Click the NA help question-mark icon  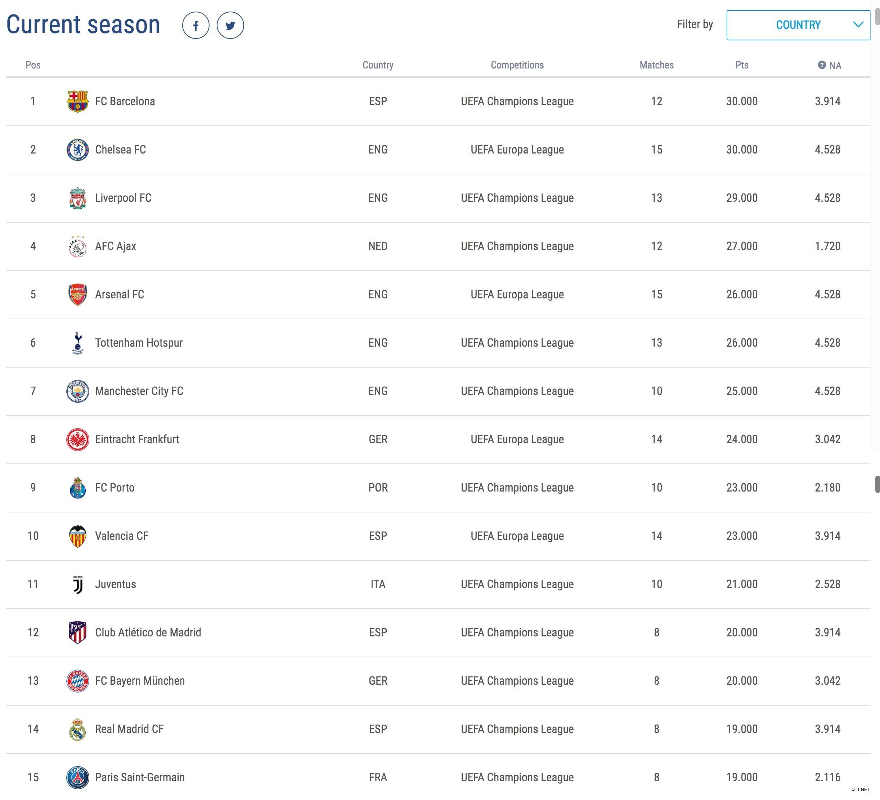[x=822, y=65]
